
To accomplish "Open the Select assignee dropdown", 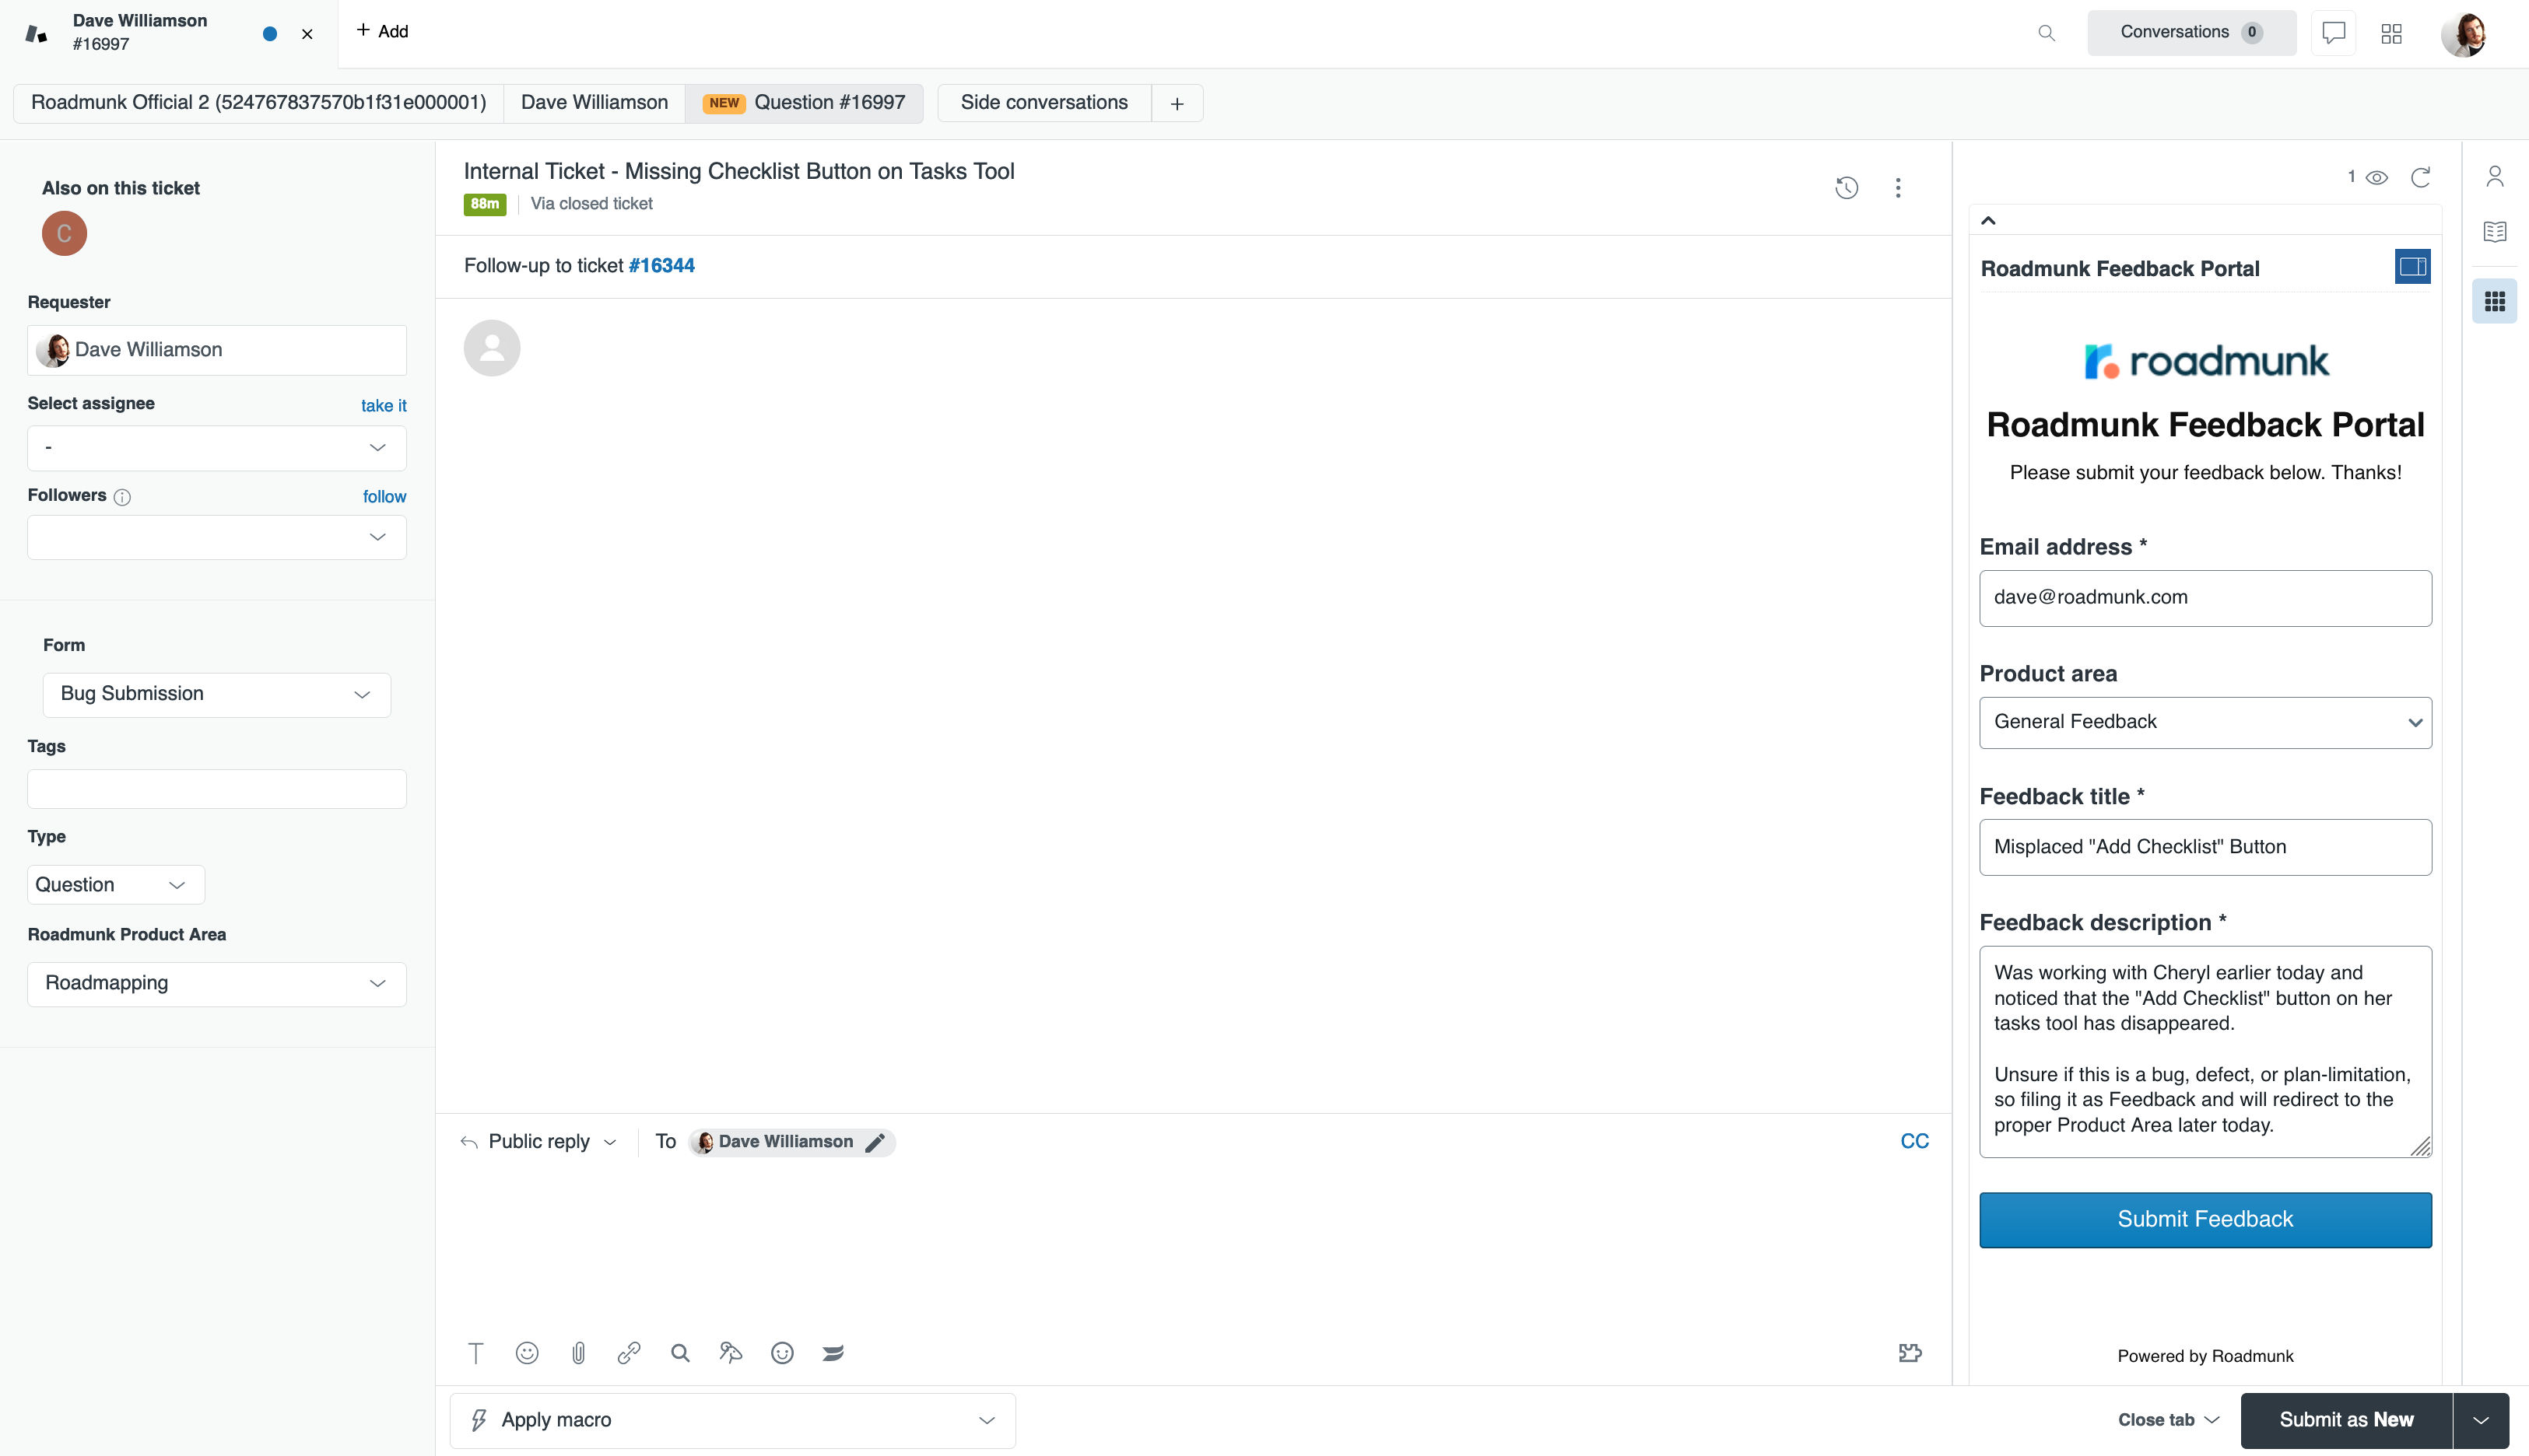I will [x=216, y=448].
